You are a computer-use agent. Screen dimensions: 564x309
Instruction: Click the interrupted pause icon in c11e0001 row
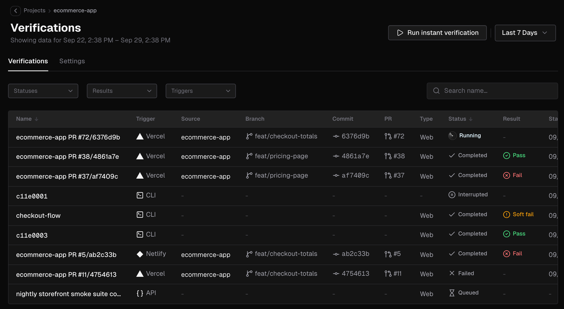[452, 195]
